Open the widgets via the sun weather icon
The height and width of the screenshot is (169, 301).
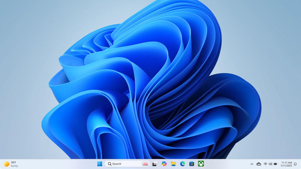point(7,164)
